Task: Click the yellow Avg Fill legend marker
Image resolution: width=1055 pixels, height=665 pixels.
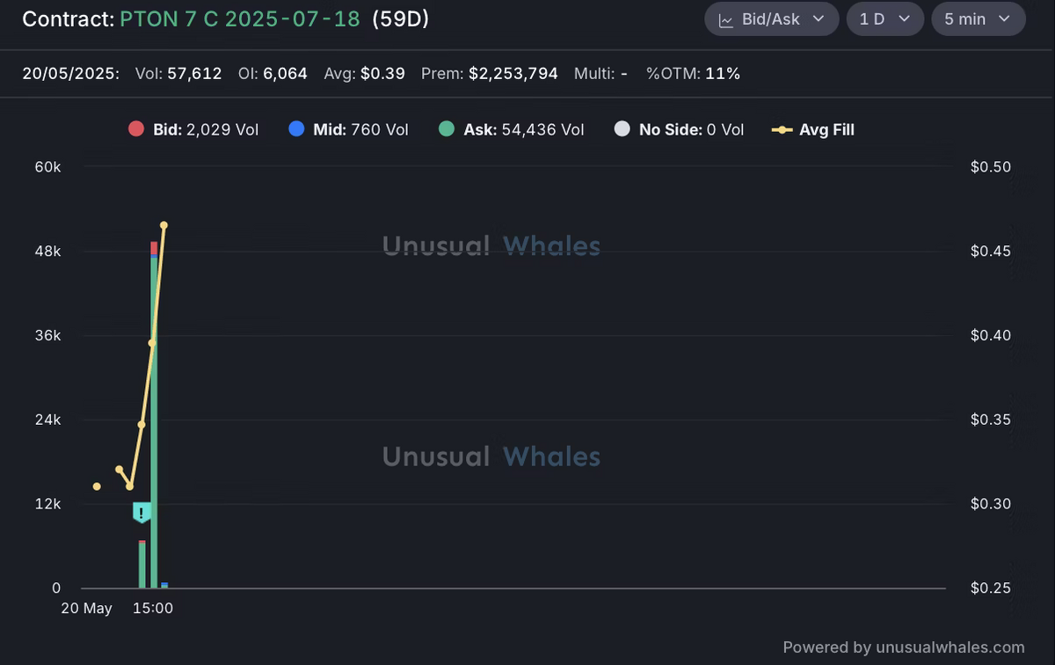Action: coord(781,129)
